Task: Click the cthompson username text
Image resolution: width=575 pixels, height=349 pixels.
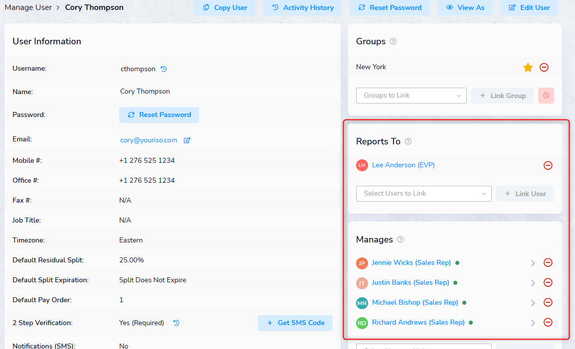Action: (x=138, y=69)
